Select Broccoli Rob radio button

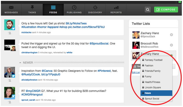coord(171,45)
